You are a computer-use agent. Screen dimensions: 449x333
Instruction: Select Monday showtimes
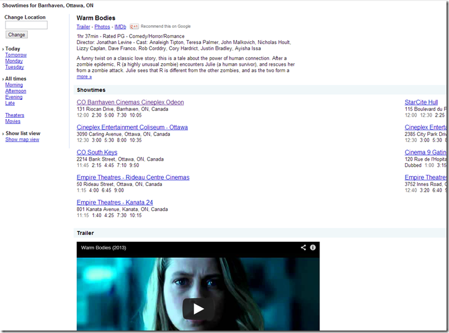pyautogui.click(x=14, y=61)
